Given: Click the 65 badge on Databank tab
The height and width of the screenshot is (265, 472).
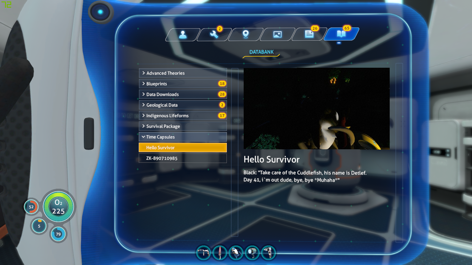Looking at the screenshot, I should click(x=347, y=28).
